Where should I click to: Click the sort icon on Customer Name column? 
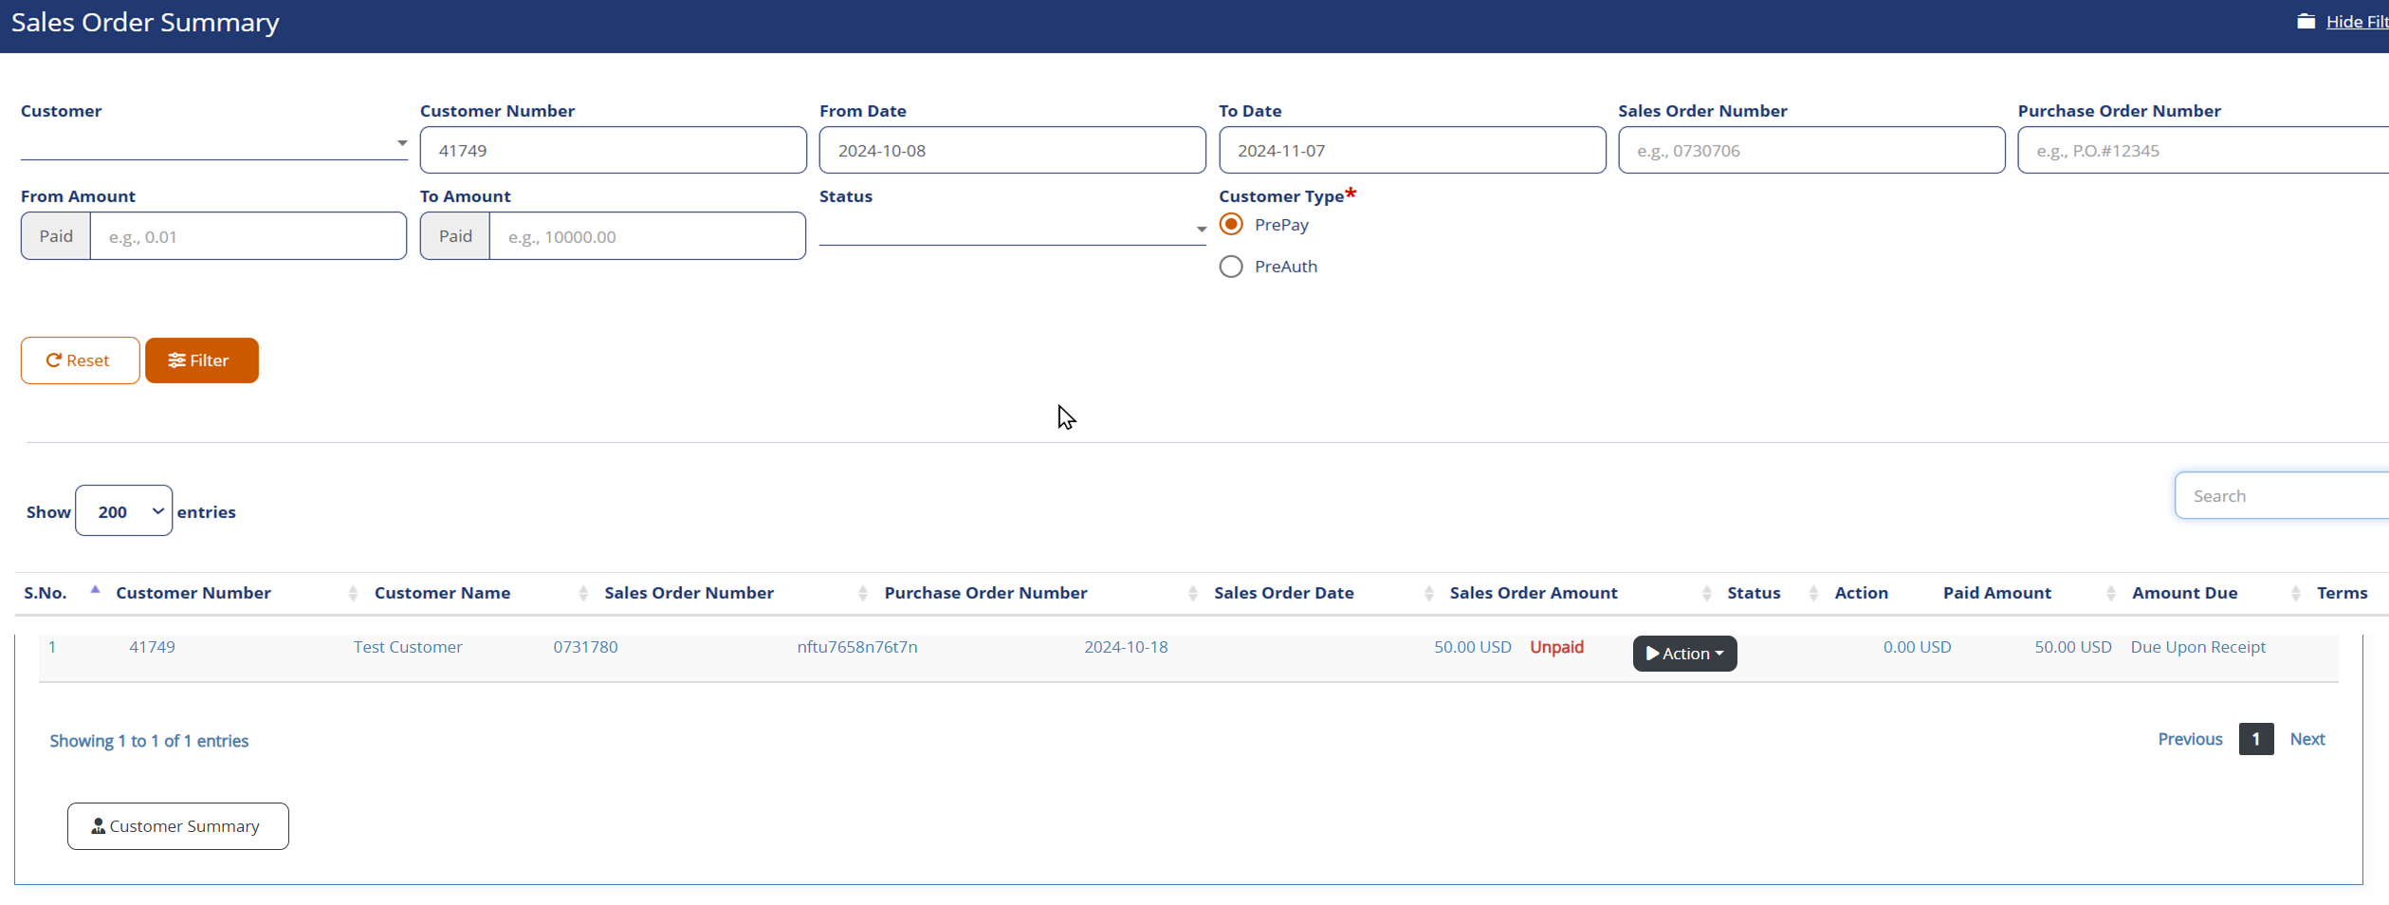(x=582, y=593)
